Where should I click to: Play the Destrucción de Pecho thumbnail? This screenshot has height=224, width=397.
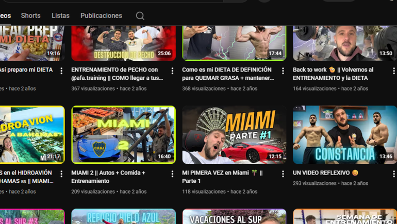click(x=123, y=43)
